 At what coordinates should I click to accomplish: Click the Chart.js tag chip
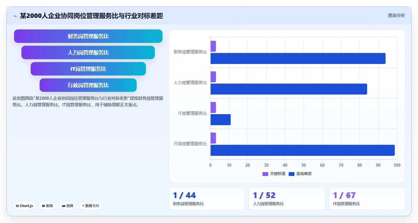pos(24,206)
